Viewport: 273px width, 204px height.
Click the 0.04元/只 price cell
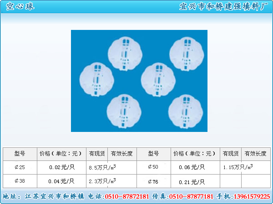pos(61,181)
